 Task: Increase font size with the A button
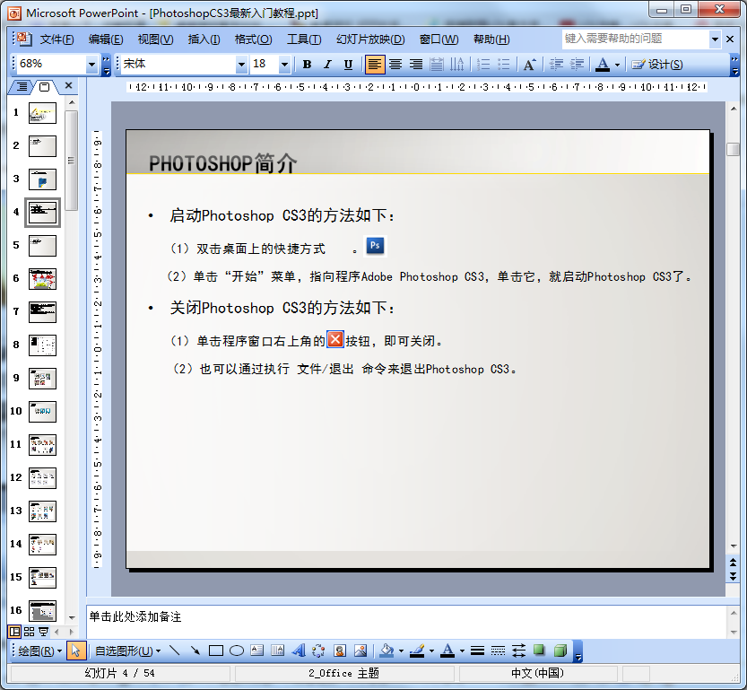(x=529, y=65)
